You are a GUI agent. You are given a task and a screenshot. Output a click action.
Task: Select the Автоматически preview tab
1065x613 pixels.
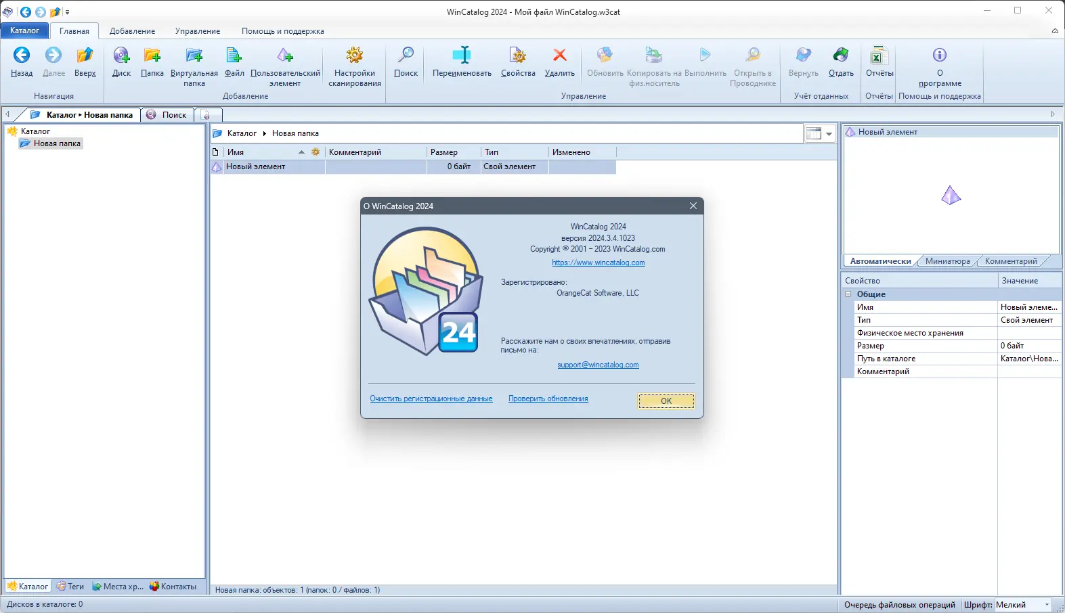click(880, 261)
